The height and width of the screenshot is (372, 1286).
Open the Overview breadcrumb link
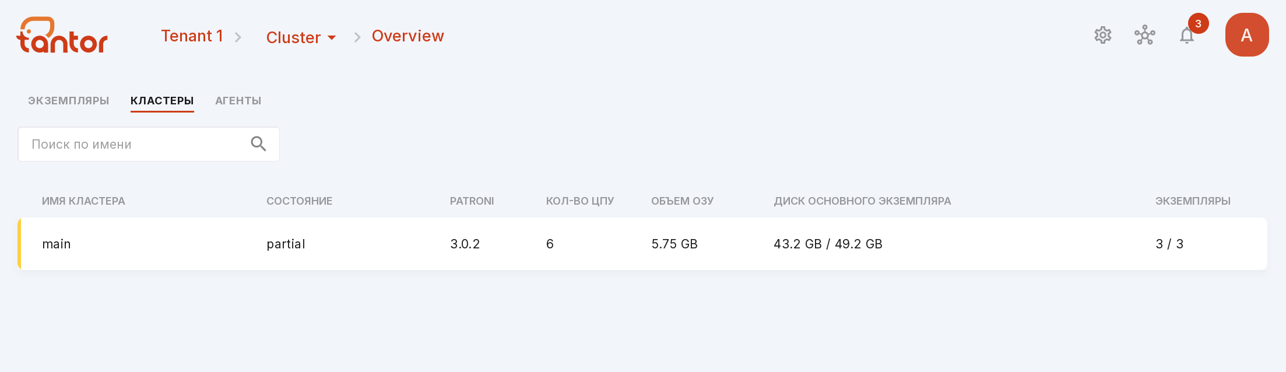coord(407,36)
